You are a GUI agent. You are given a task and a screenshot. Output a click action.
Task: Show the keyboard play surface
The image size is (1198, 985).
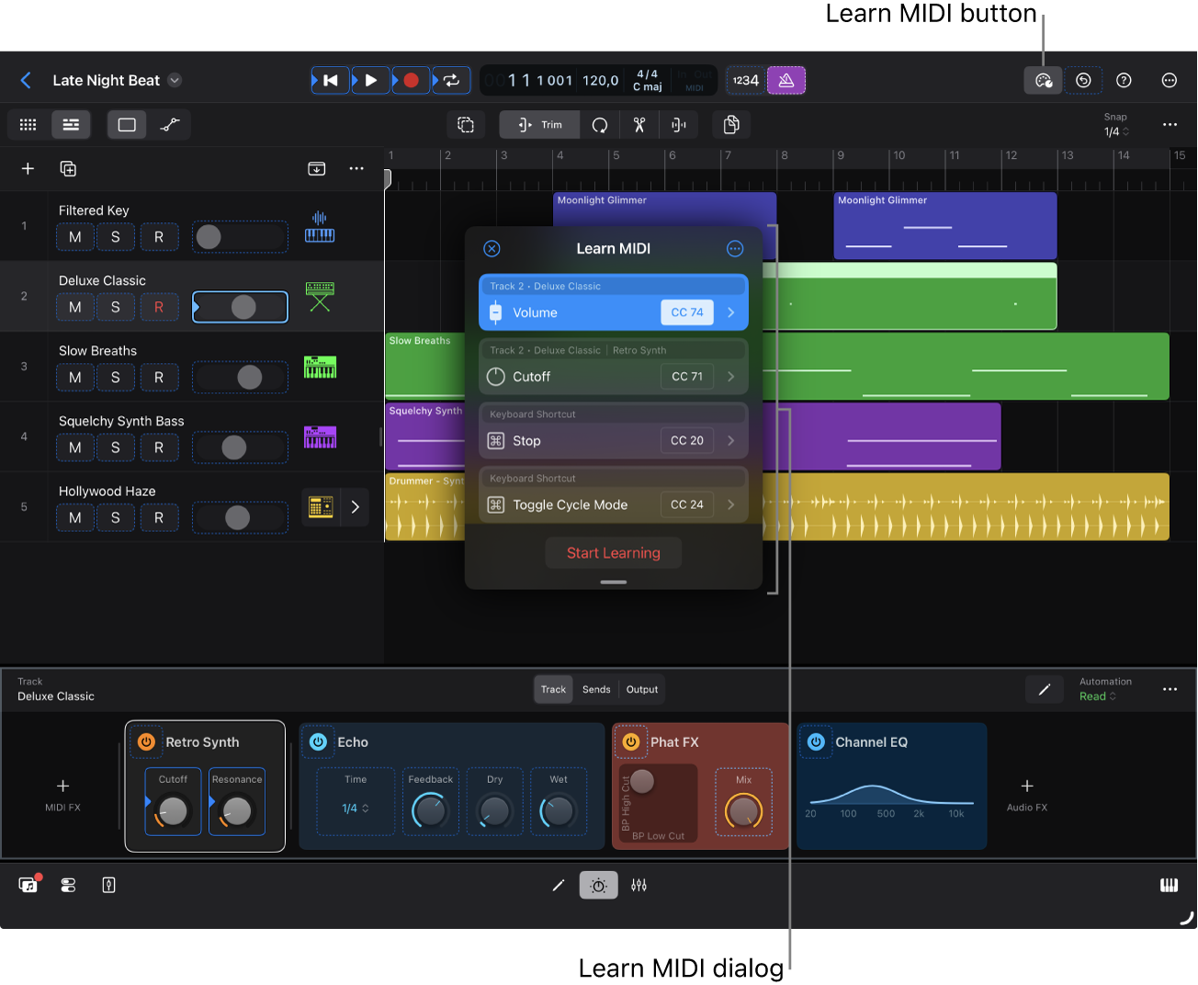[1169, 885]
